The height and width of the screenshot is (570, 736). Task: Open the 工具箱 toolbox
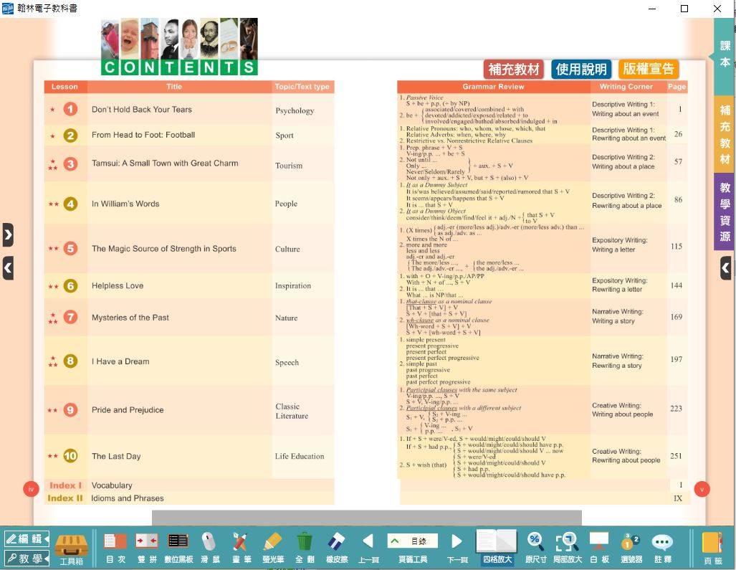[72, 548]
